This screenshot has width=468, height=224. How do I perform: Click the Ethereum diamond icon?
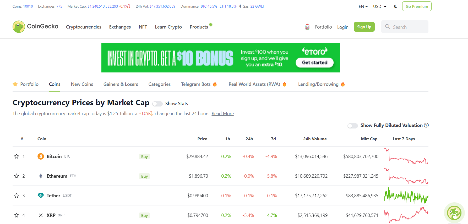[x=41, y=176]
